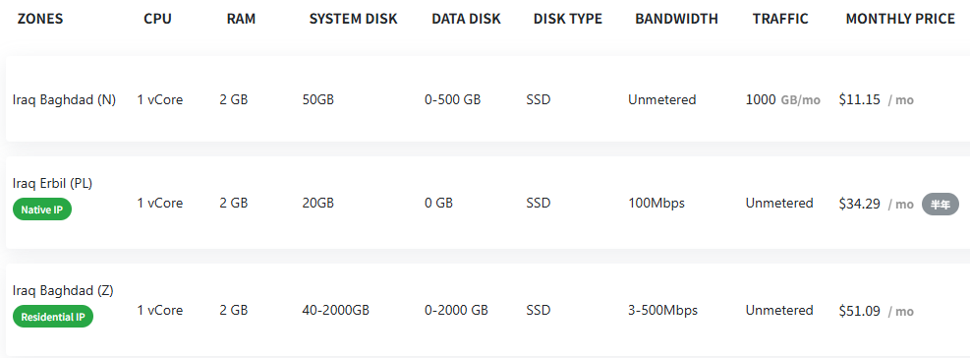Click the $51.09 monthly price
Viewport: 970px width, 358px height.
859,311
